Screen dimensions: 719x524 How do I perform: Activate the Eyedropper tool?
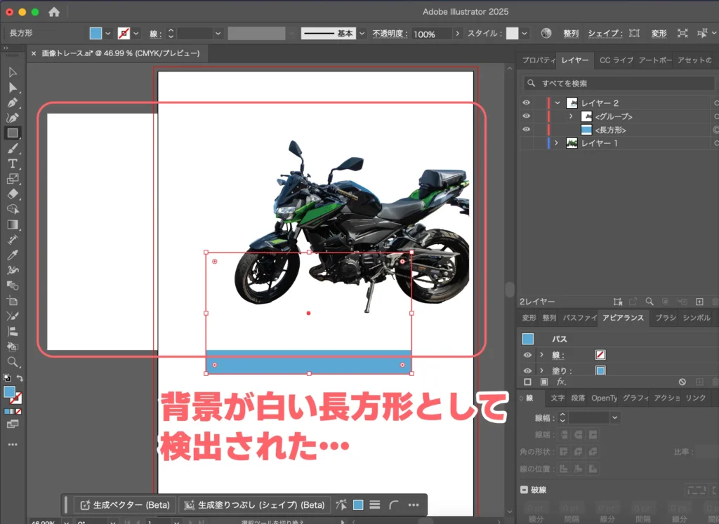point(13,255)
